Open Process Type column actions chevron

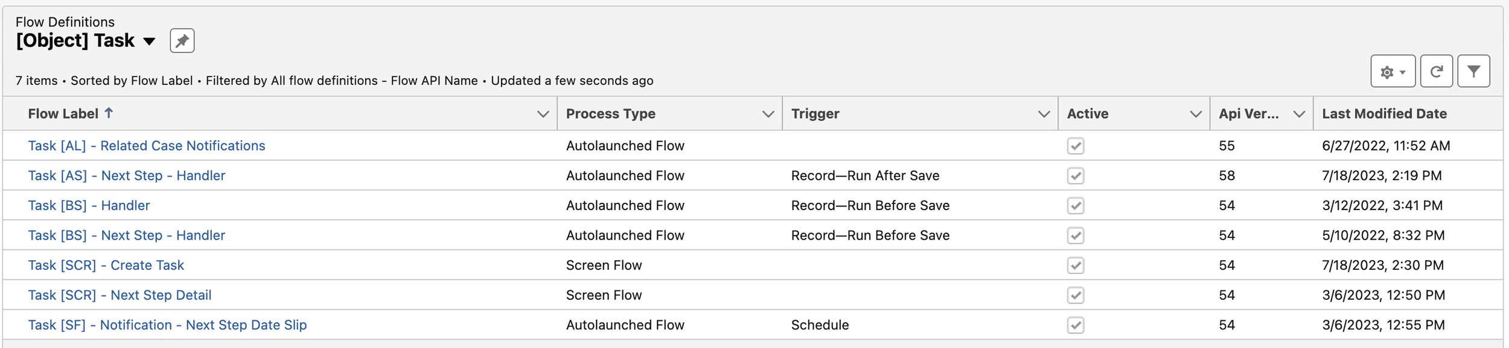768,114
